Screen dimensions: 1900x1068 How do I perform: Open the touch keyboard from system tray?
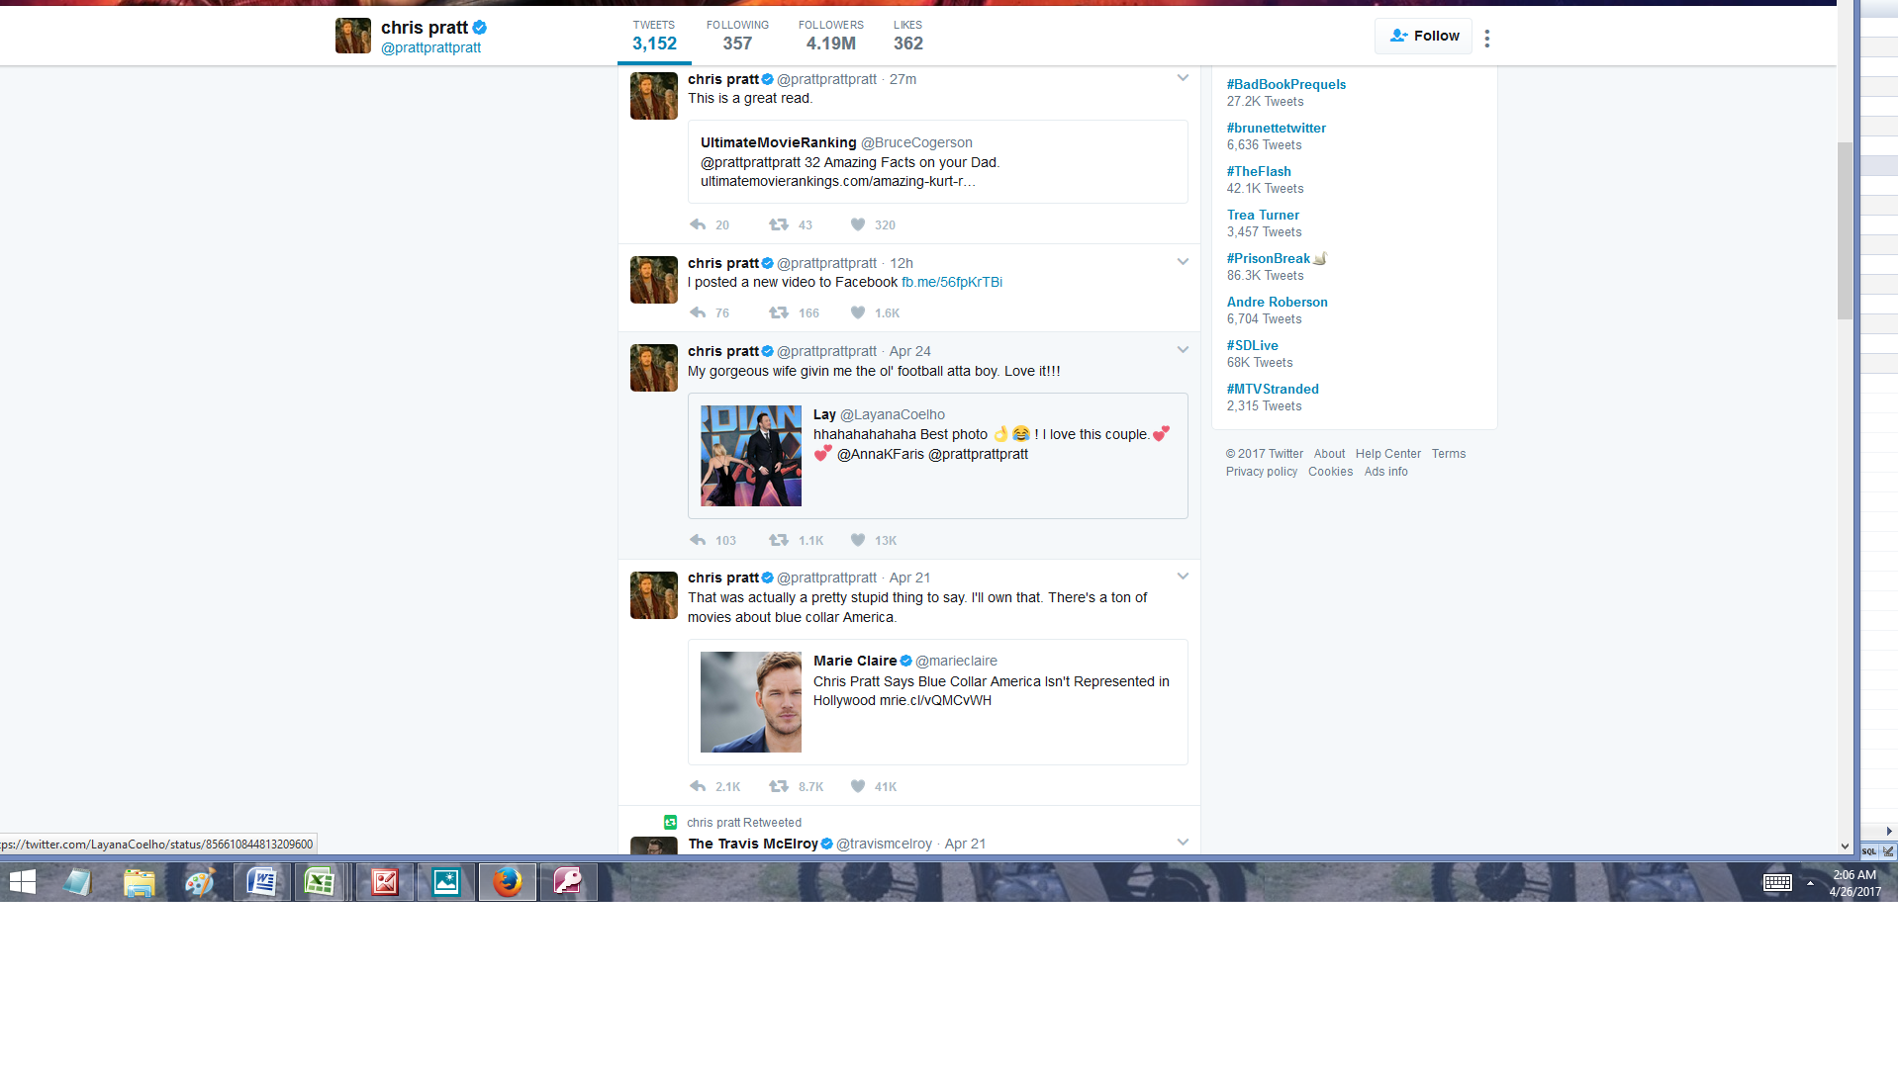[1777, 883]
